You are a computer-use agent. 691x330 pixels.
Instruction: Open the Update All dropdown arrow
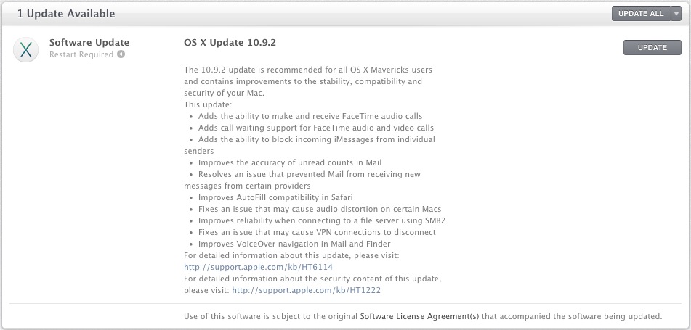[676, 14]
